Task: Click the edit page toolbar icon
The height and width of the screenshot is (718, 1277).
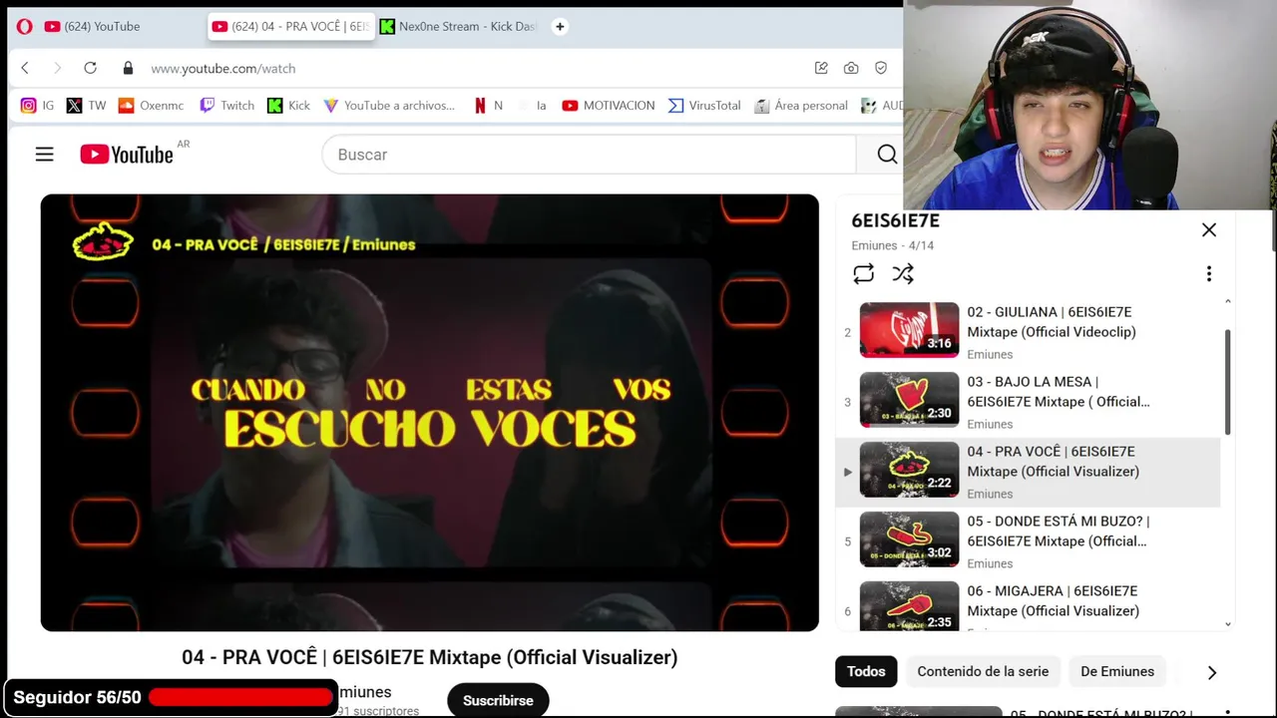Action: (821, 68)
